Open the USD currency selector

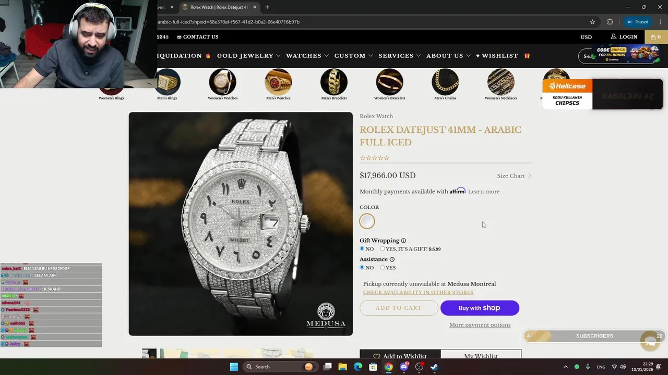tap(586, 37)
